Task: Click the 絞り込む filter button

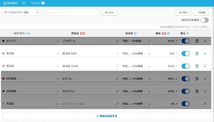Action: pos(109,12)
